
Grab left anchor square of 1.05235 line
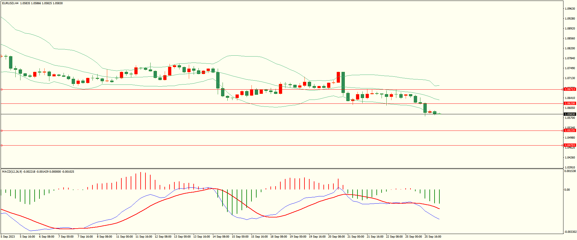coord(2,131)
